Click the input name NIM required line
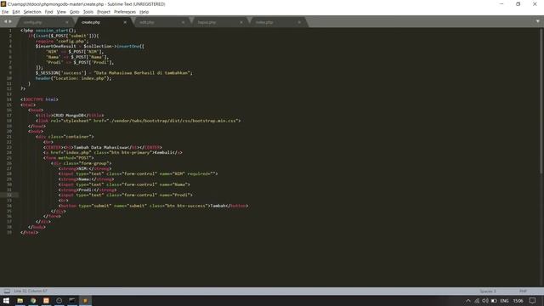Viewport: 544px width, 306px height. pos(138,173)
